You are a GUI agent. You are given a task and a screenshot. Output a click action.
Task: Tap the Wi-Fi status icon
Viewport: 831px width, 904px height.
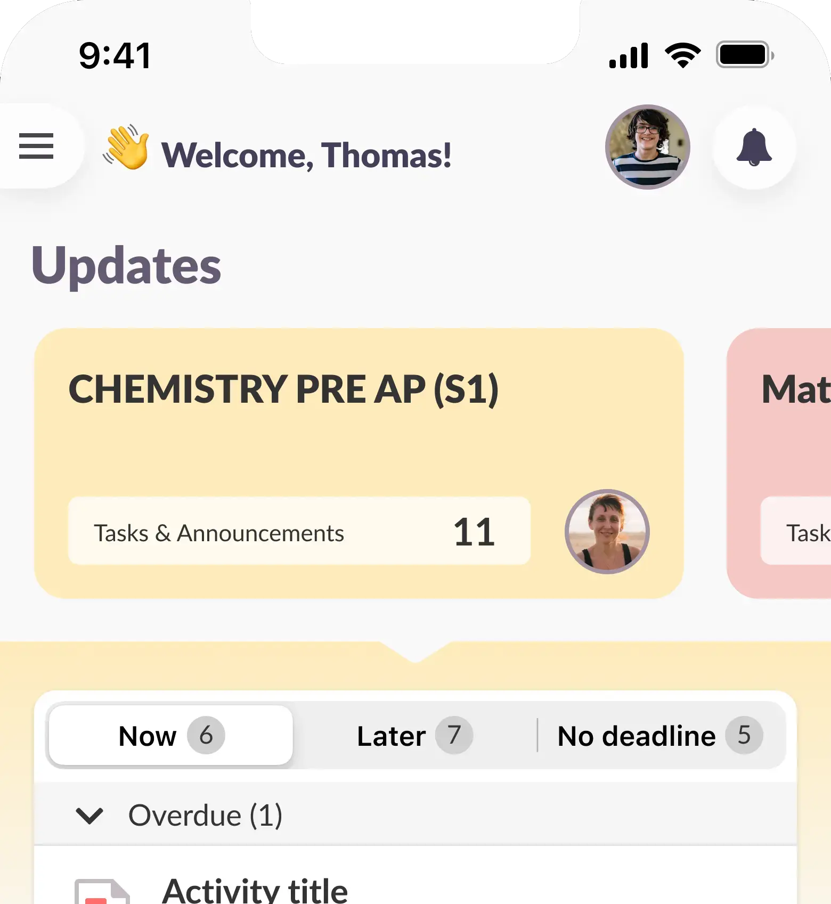[x=682, y=55]
